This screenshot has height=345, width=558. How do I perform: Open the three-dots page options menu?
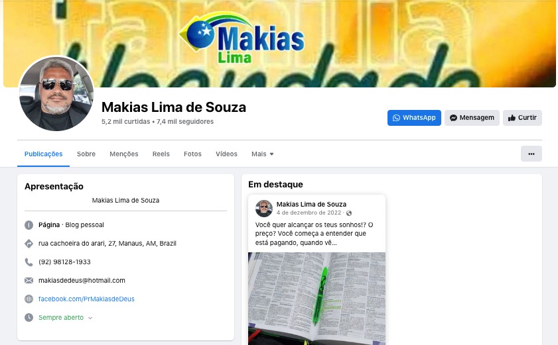pos(531,154)
